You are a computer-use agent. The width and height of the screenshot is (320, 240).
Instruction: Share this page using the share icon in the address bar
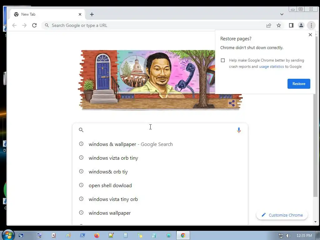click(268, 25)
